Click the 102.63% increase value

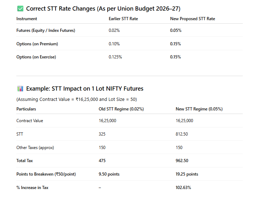tap(183, 188)
